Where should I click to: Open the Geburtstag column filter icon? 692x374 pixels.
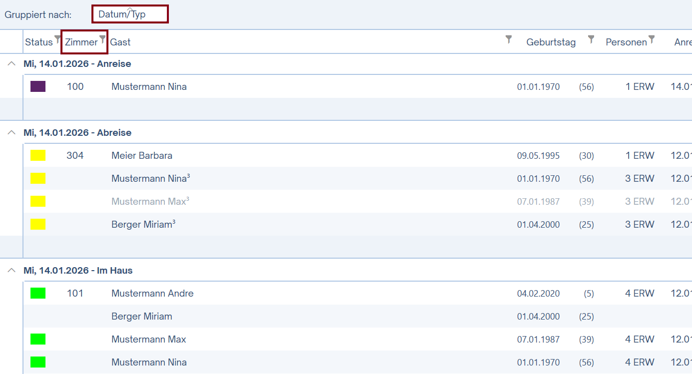[591, 39]
